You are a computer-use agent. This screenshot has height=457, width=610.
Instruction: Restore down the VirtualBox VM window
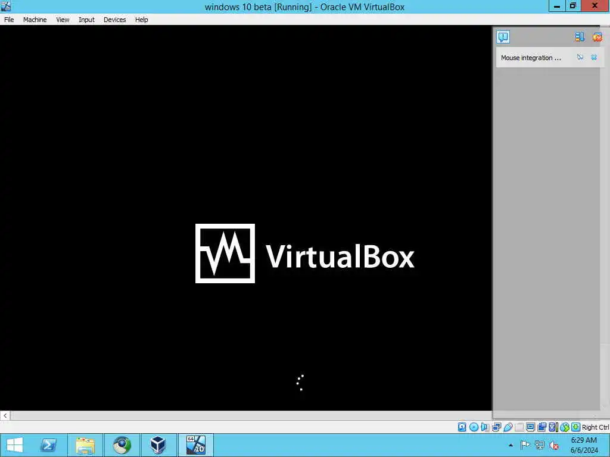click(572, 6)
